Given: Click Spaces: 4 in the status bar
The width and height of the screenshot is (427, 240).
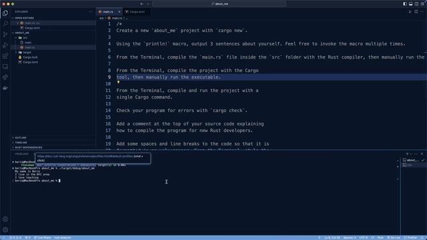Looking at the screenshot, I should point(350,237).
